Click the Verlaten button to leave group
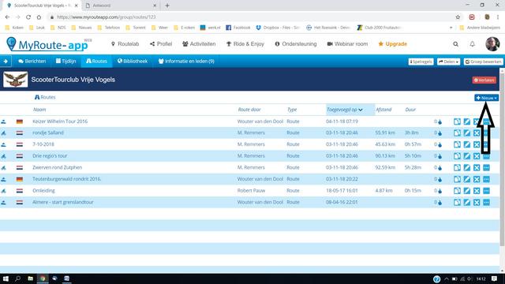 click(x=484, y=80)
